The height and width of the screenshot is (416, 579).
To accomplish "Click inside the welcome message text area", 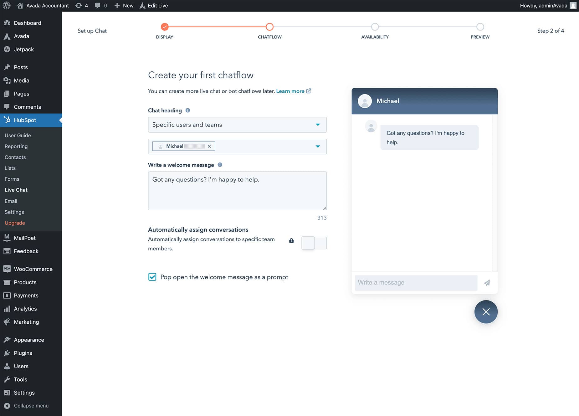I will 237,191.
